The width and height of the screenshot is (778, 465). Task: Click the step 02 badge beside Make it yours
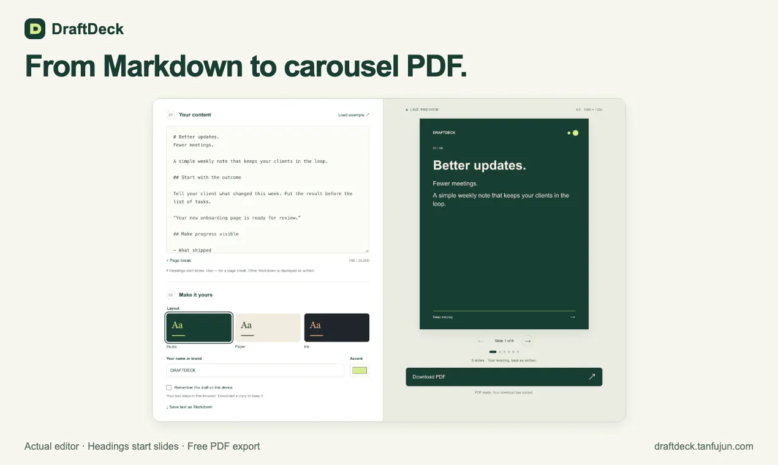coord(170,294)
